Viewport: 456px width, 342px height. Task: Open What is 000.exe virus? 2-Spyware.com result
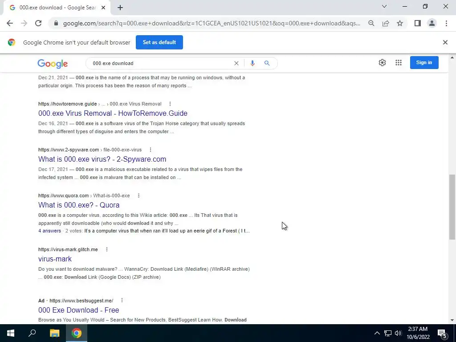(x=102, y=159)
